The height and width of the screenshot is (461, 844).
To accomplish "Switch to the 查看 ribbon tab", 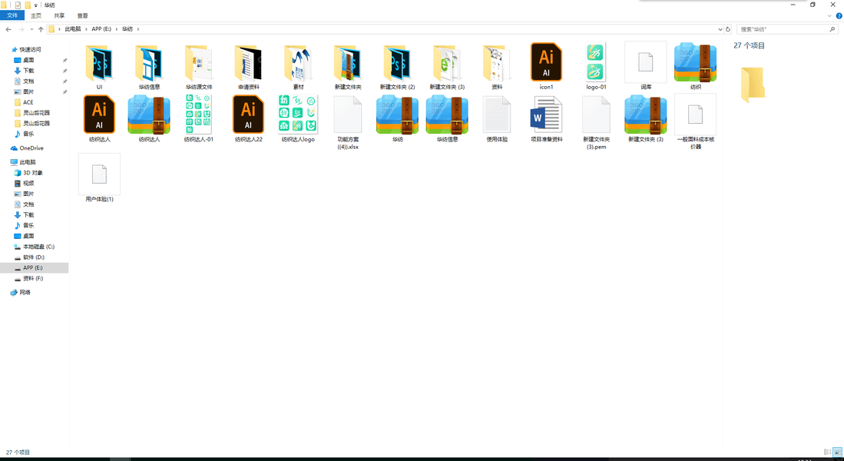I will click(82, 15).
